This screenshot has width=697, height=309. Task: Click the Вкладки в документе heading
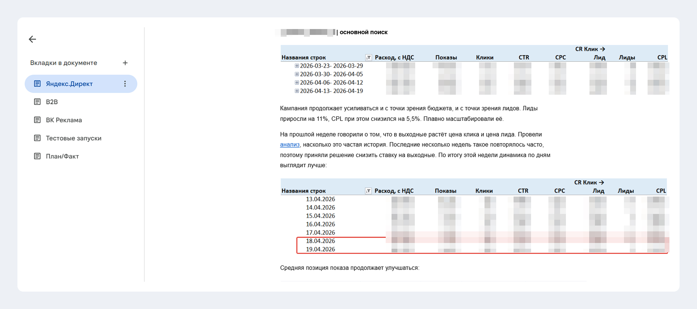tap(64, 63)
